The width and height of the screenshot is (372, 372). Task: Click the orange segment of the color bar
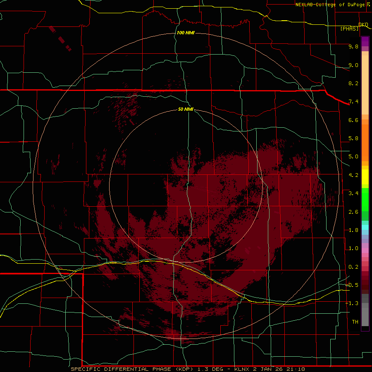click(365, 142)
